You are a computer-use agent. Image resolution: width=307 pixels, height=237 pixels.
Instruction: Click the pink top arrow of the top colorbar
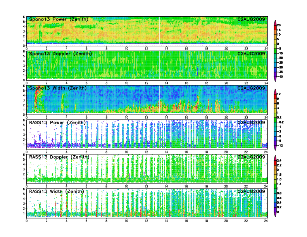(275, 22)
